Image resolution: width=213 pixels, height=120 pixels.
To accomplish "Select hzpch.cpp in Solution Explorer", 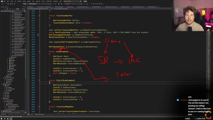I will 12,73.
